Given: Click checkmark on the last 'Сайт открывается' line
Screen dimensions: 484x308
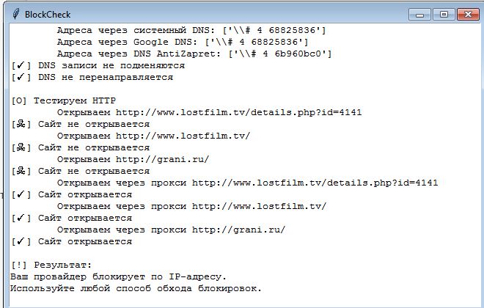Looking at the screenshot, I should [x=21, y=241].
